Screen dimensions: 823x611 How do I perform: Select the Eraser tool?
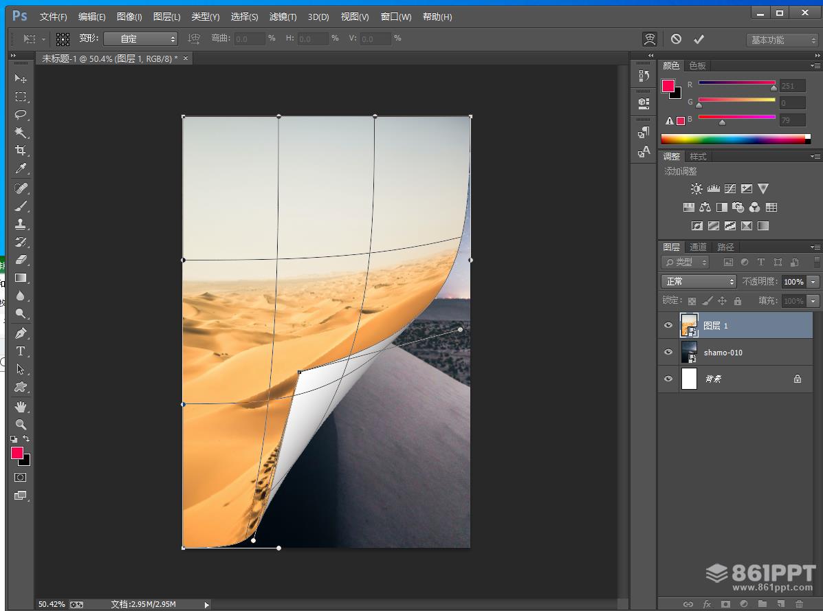[x=21, y=260]
